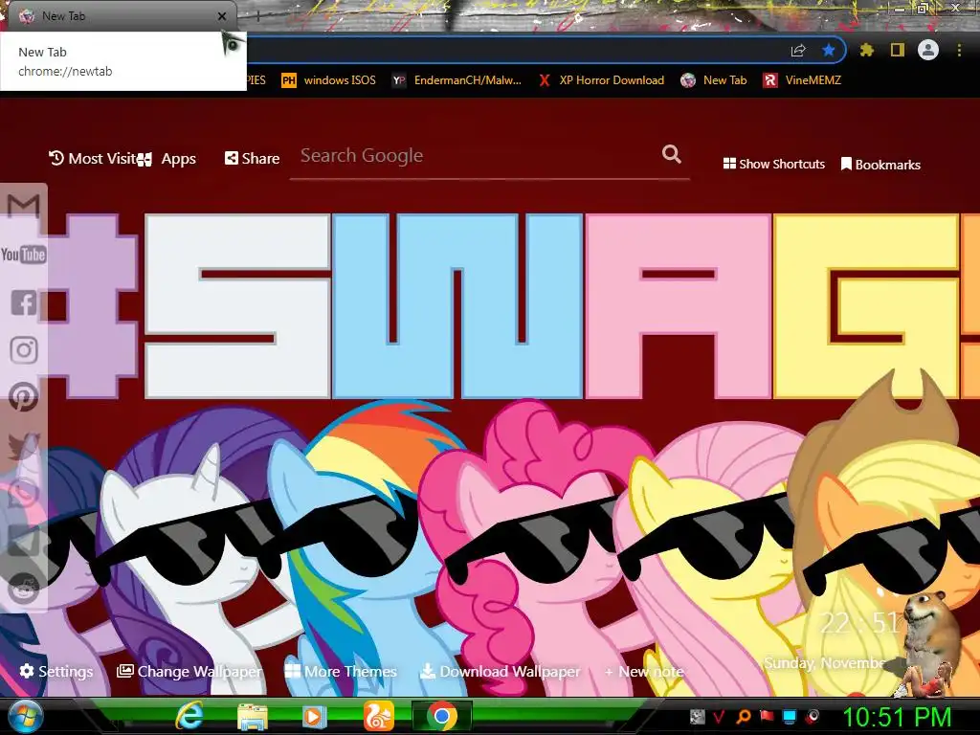
Task: Launch UC Browser from taskbar
Action: (379, 716)
